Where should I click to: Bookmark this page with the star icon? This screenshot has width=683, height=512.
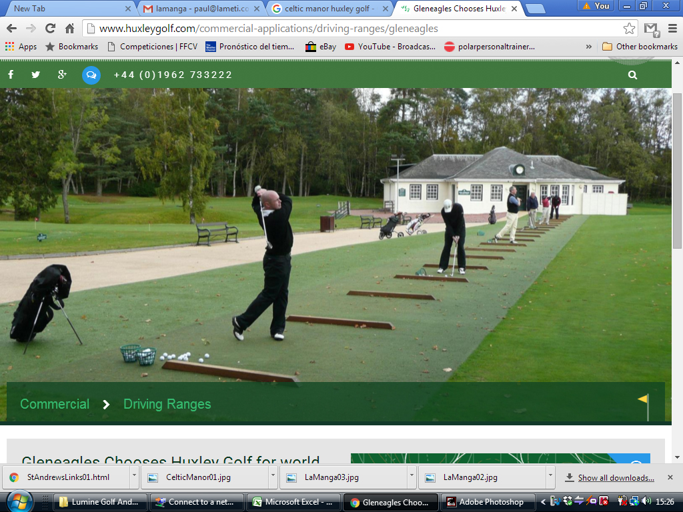629,29
